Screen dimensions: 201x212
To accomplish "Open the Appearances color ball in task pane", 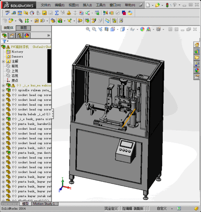I will tap(197, 70).
